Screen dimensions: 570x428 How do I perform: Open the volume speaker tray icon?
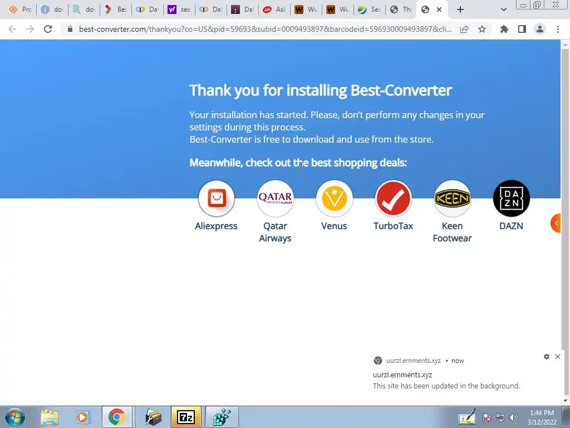[514, 417]
